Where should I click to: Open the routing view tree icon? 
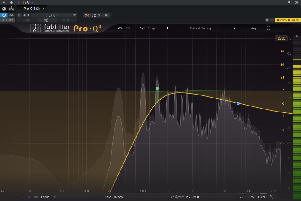click(12, 9)
